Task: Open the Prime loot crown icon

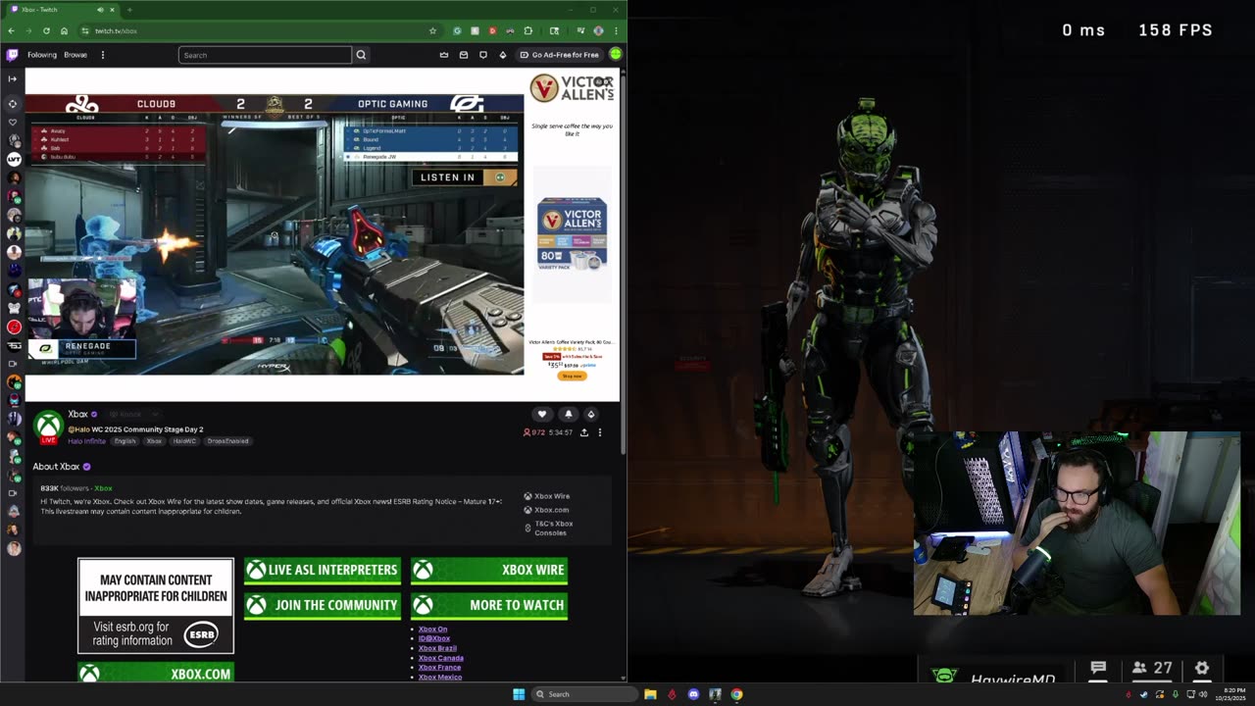Action: pyautogui.click(x=444, y=55)
